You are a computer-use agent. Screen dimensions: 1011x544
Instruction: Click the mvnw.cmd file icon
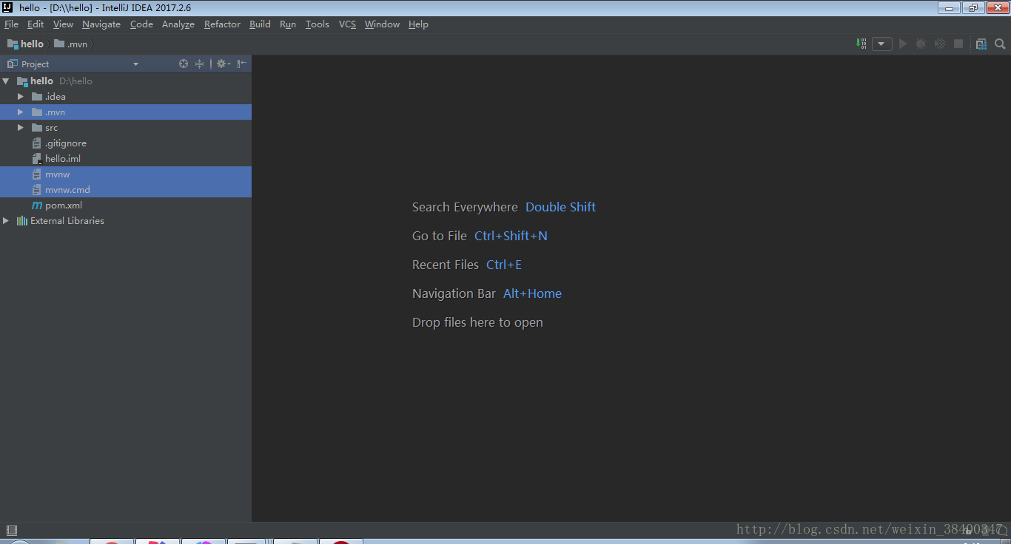coord(37,189)
